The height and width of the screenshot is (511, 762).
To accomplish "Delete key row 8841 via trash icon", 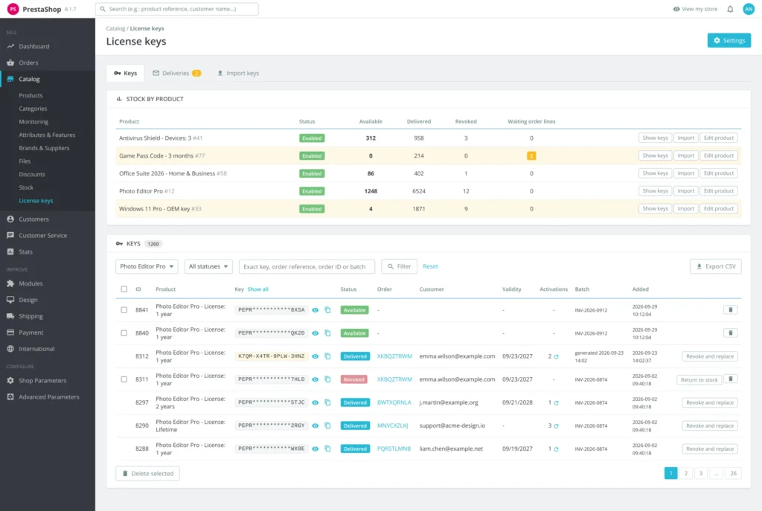I will coord(731,309).
